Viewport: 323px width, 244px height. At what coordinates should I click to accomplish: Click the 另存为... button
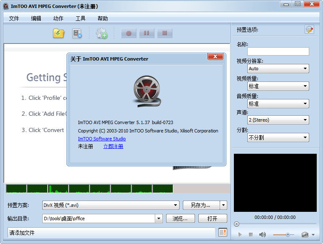click(x=201, y=205)
